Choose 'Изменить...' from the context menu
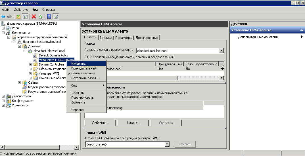This screenshot has height=156, width=305. 80,64
